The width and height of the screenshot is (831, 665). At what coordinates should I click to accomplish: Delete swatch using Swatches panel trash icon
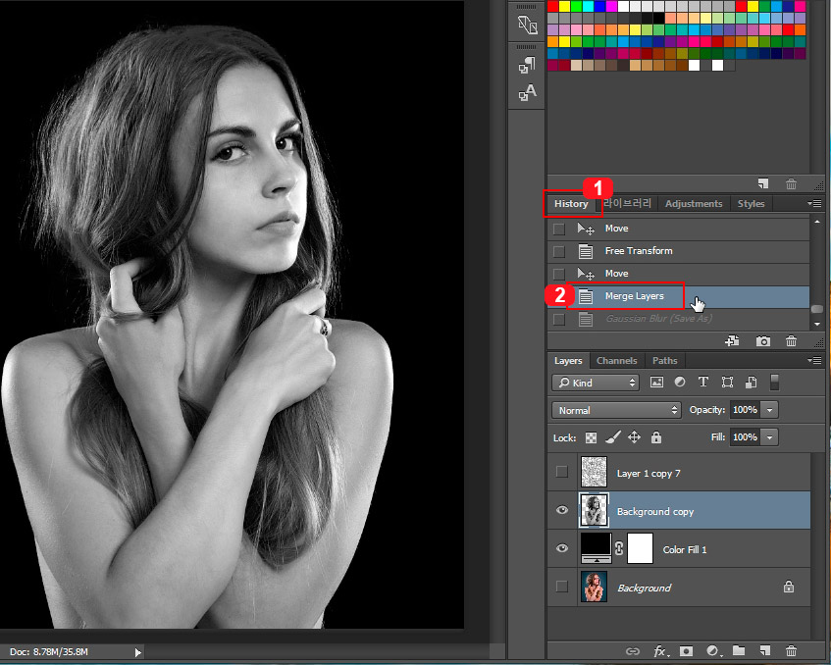791,183
